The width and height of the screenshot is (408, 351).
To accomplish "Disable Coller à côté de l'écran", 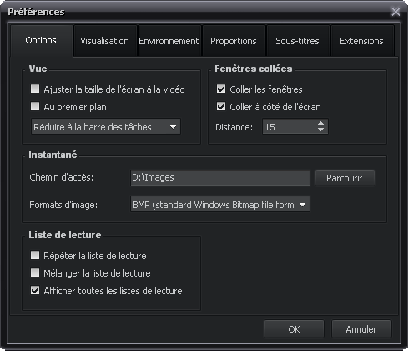I will point(221,106).
